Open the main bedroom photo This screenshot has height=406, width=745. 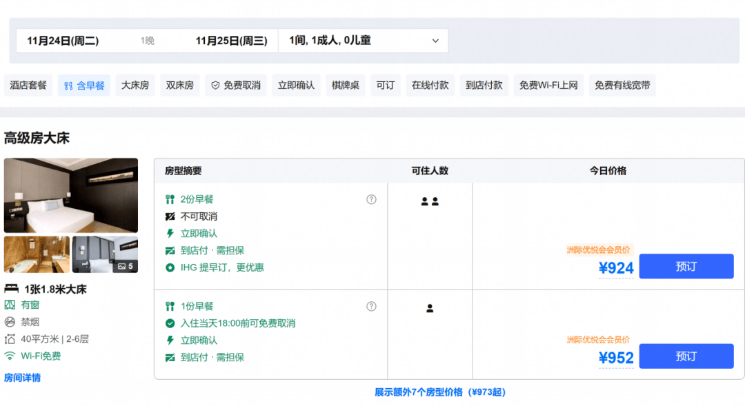[x=71, y=195]
